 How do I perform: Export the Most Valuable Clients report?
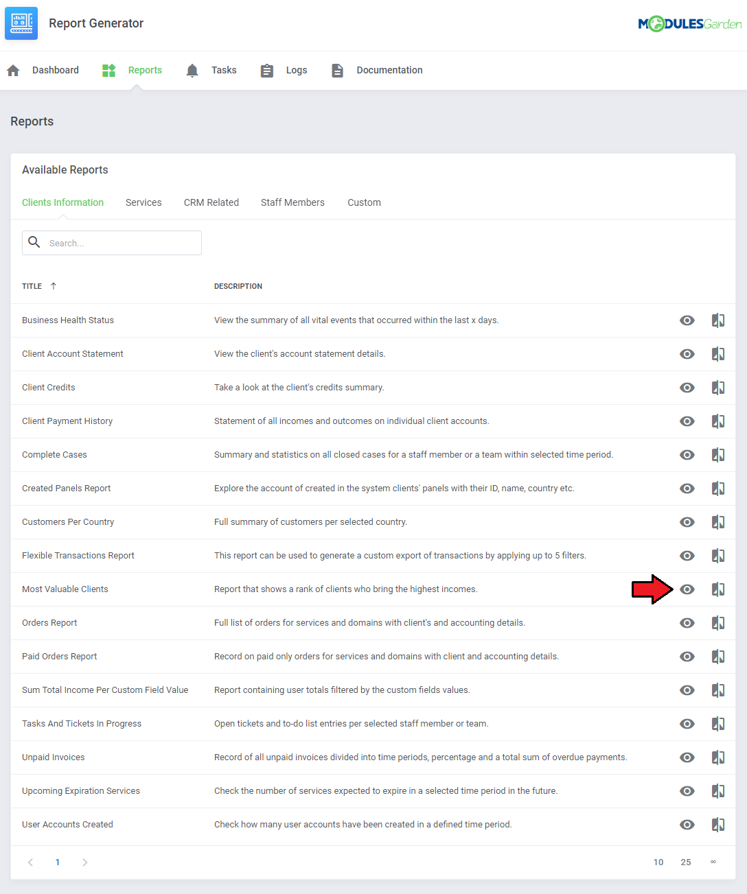pos(718,589)
